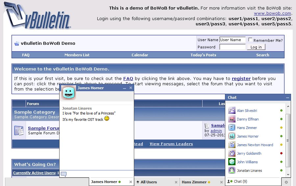
Task: Click the Sample Category heading
Action: click(x=35, y=112)
